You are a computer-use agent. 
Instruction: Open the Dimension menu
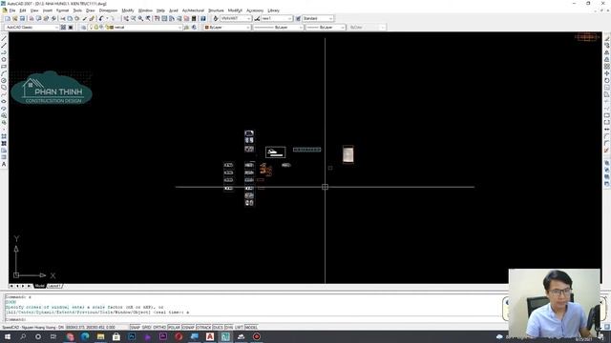108,10
